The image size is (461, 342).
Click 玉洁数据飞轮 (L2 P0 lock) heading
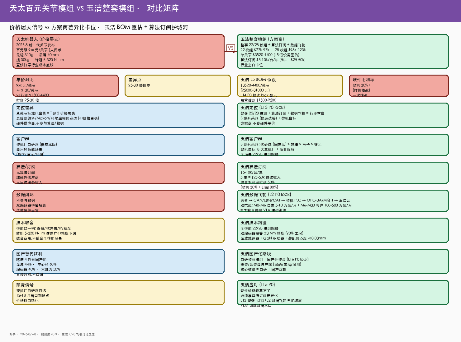click(266, 195)
